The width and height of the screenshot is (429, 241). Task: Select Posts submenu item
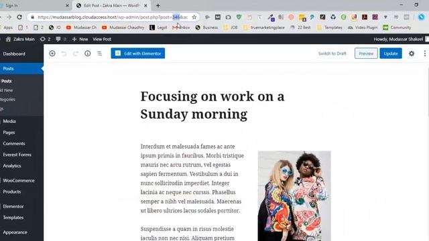pyautogui.click(x=7, y=81)
